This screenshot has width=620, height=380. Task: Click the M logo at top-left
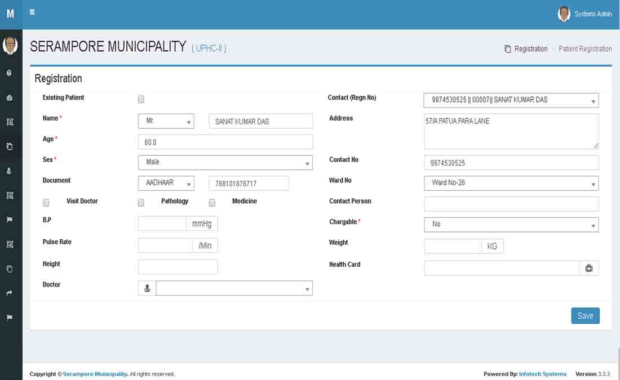pos(10,14)
